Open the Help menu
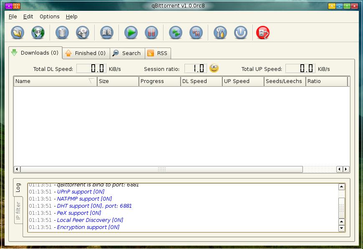Image resolution: width=363 pixels, height=249 pixels. pyautogui.click(x=71, y=17)
